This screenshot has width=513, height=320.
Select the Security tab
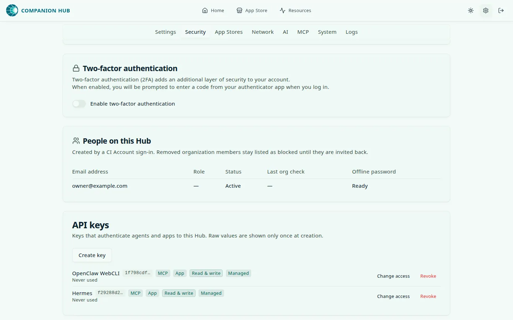pyautogui.click(x=195, y=32)
